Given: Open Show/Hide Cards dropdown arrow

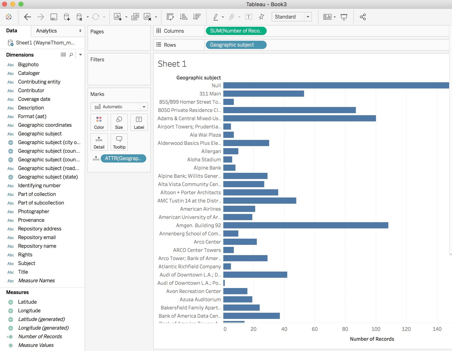Looking at the screenshot, I should [335, 17].
